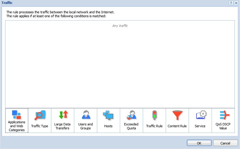Open the Users and Groups condition
This screenshot has width=240, height=149.
click(x=86, y=115)
